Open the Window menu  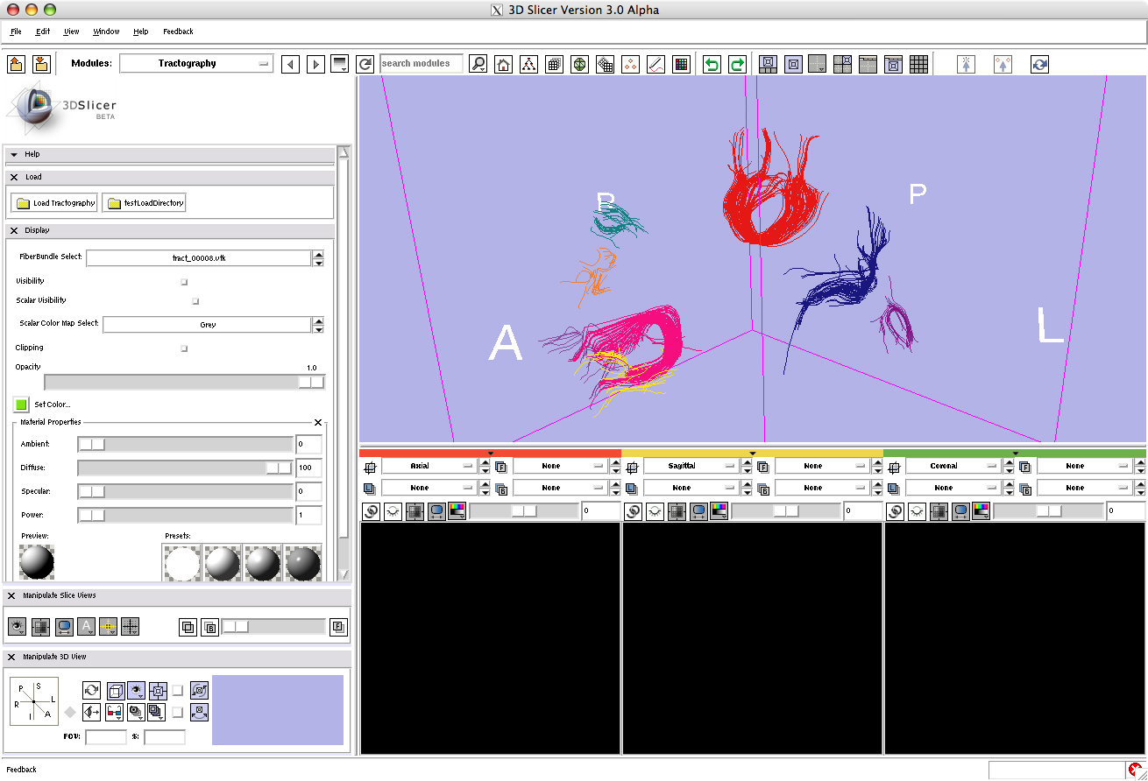click(106, 32)
